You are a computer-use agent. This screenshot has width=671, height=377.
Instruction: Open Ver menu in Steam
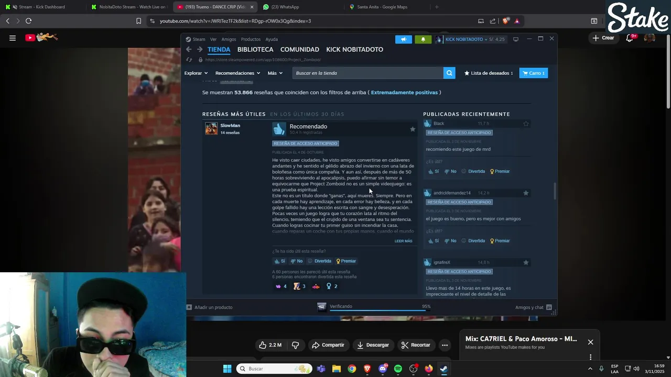[x=213, y=39]
